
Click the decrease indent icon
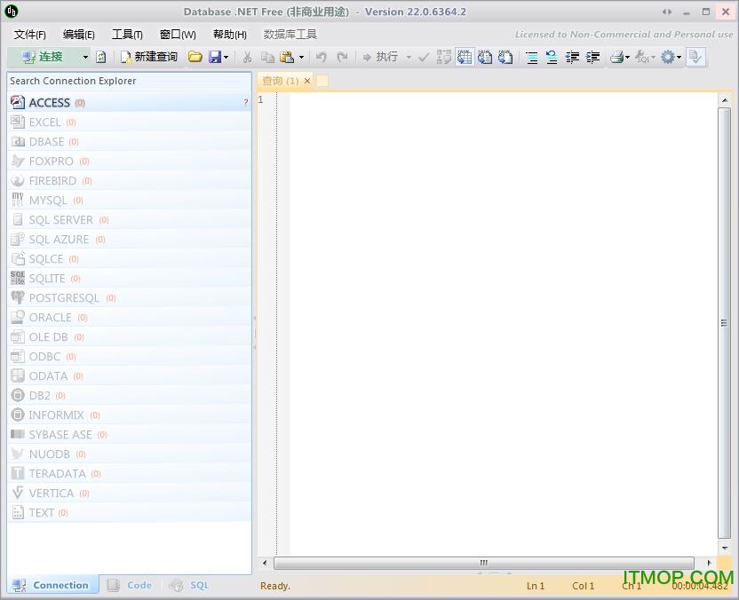pyautogui.click(x=572, y=58)
